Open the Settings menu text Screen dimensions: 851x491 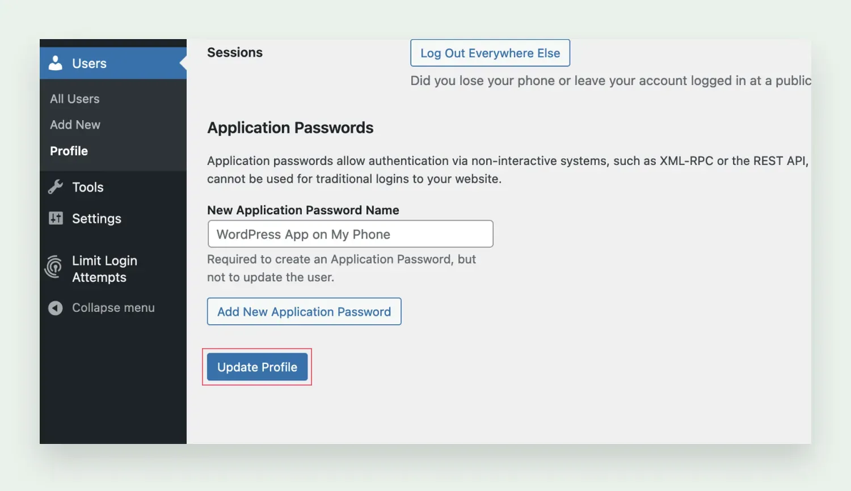(x=96, y=219)
